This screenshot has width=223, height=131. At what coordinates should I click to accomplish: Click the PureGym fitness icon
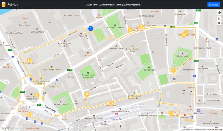pyautogui.click(x=105, y=122)
